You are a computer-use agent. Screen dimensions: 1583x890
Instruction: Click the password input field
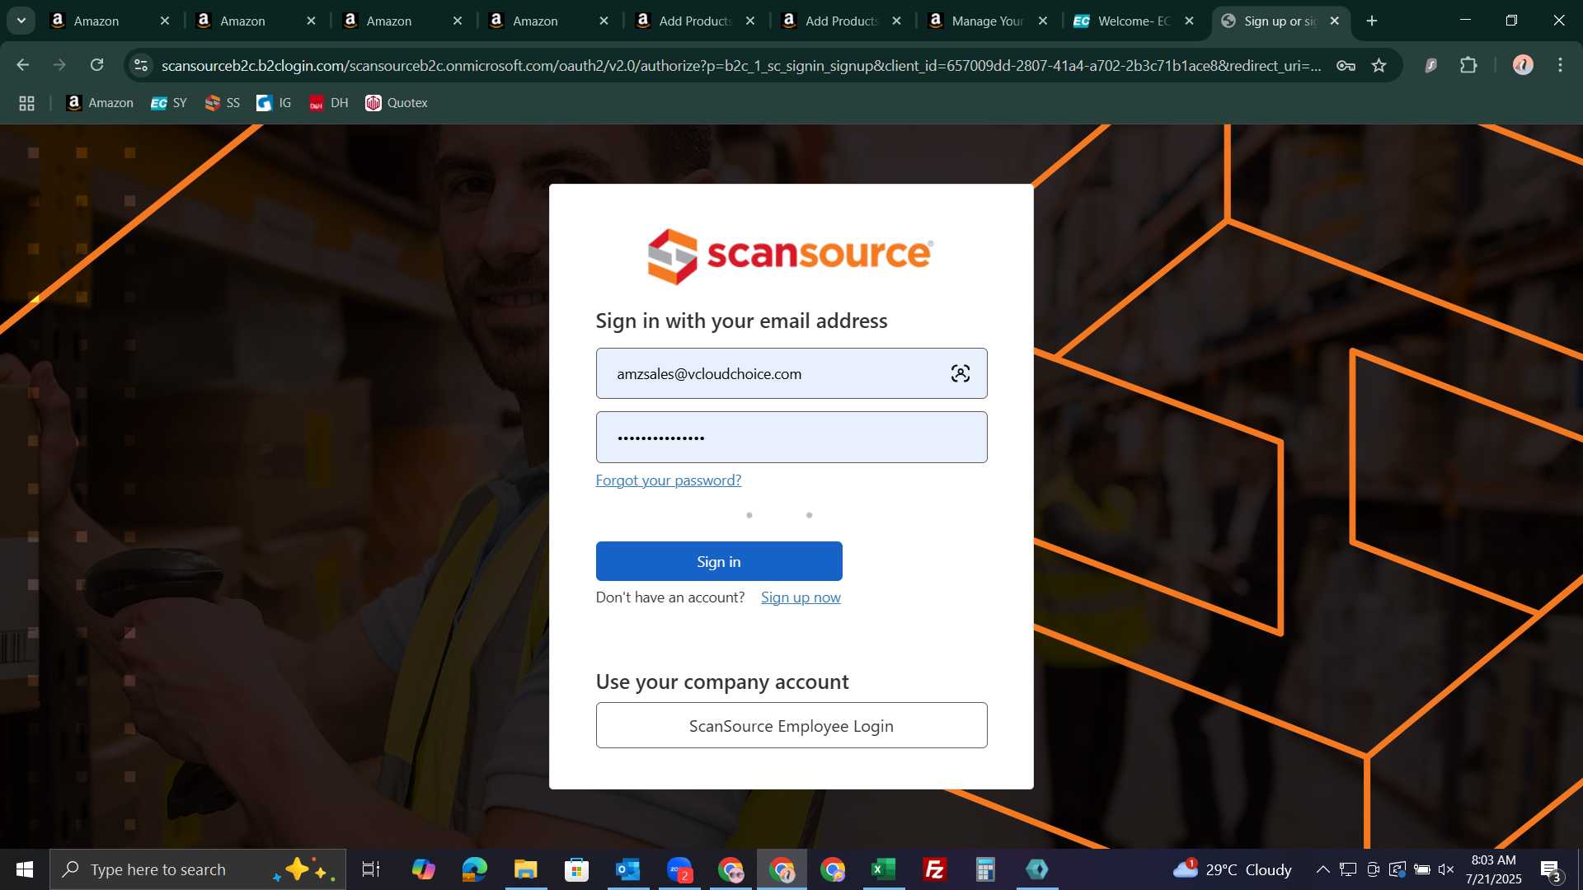coord(791,437)
